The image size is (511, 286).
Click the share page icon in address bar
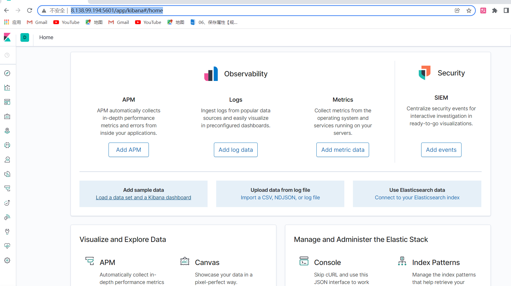457,11
